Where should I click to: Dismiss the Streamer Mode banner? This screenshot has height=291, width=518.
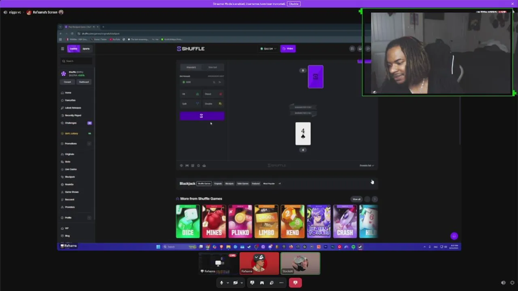pos(512,4)
